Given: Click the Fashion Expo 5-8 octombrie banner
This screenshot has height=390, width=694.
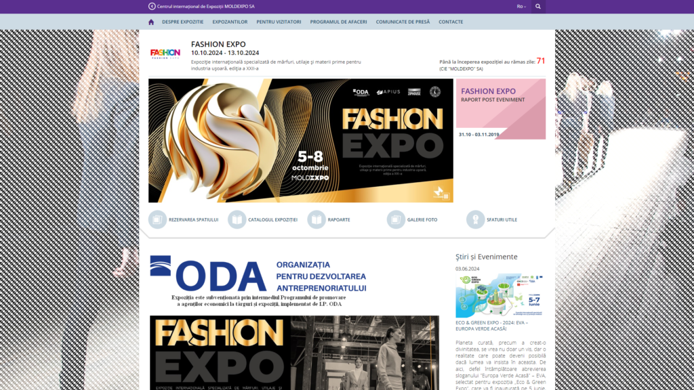Looking at the screenshot, I should 301,141.
